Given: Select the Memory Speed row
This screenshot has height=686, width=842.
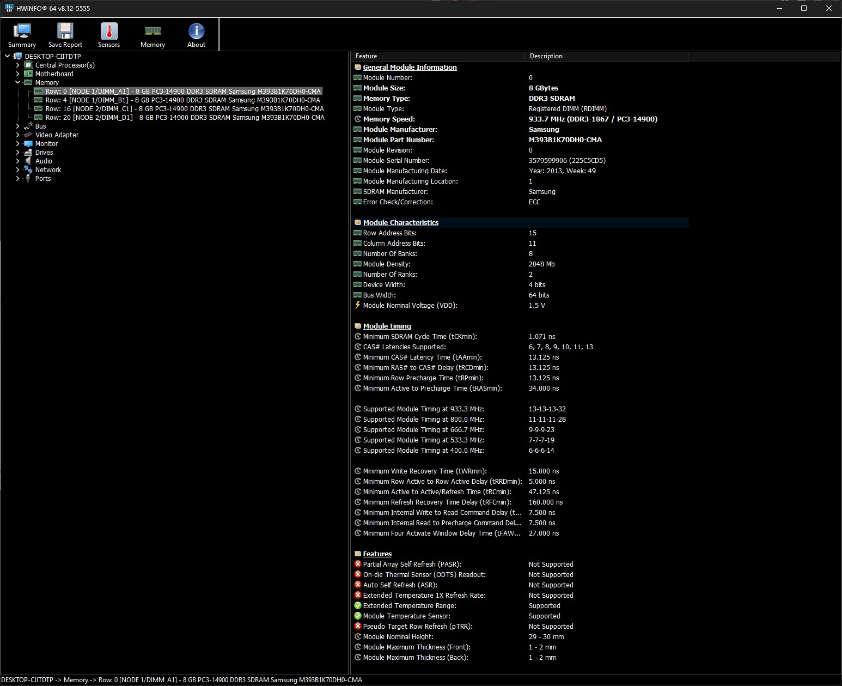Looking at the screenshot, I should point(520,119).
